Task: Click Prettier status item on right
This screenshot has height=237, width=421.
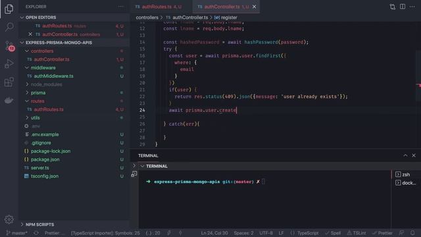Action: tap(382, 233)
